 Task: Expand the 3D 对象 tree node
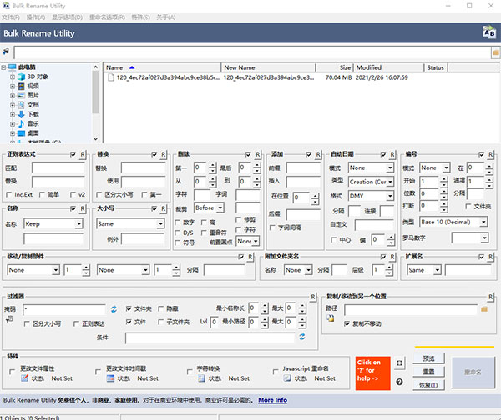13,77
